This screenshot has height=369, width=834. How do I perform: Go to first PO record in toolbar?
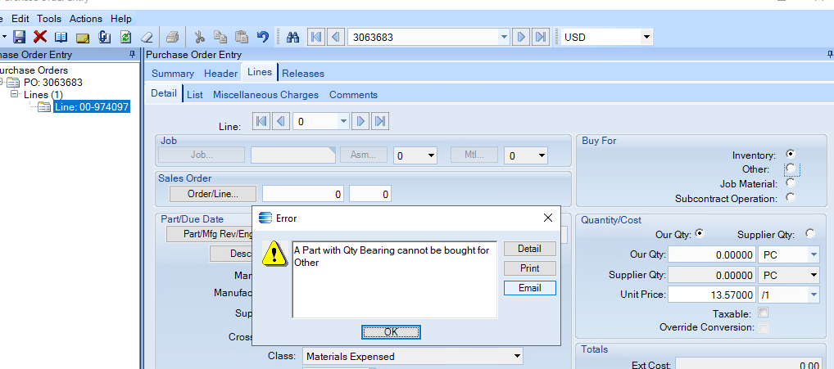316,37
